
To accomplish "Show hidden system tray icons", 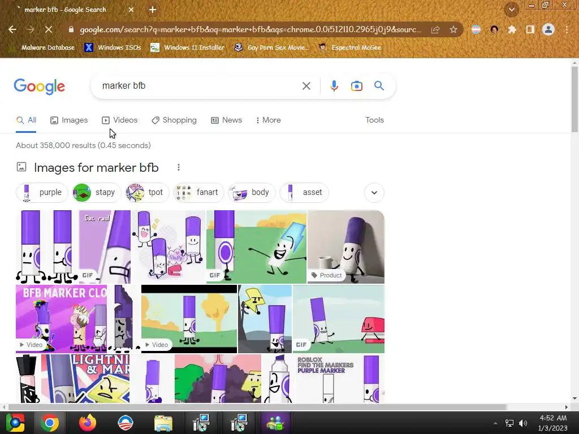I will 495,423.
